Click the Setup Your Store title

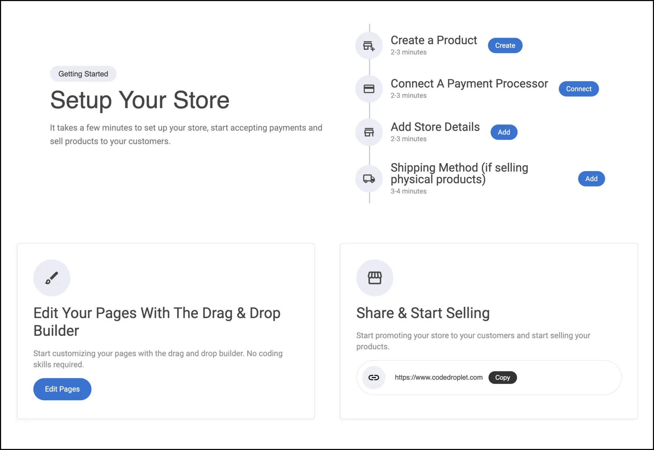139,100
